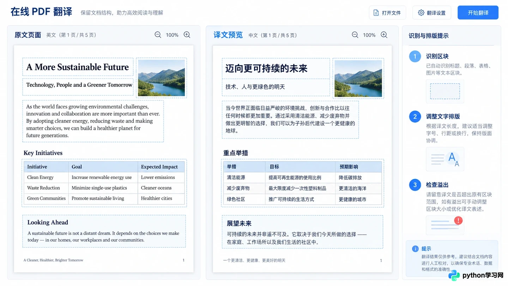
Task: Click the font size illustration under 调整文字排版
Action: (445, 159)
